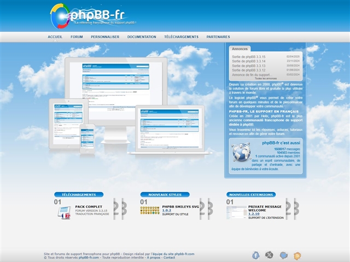Click the phpBB-fr c'est aussi heading
Image resolution: width=350 pixels, height=262 pixels.
[x=281, y=143]
